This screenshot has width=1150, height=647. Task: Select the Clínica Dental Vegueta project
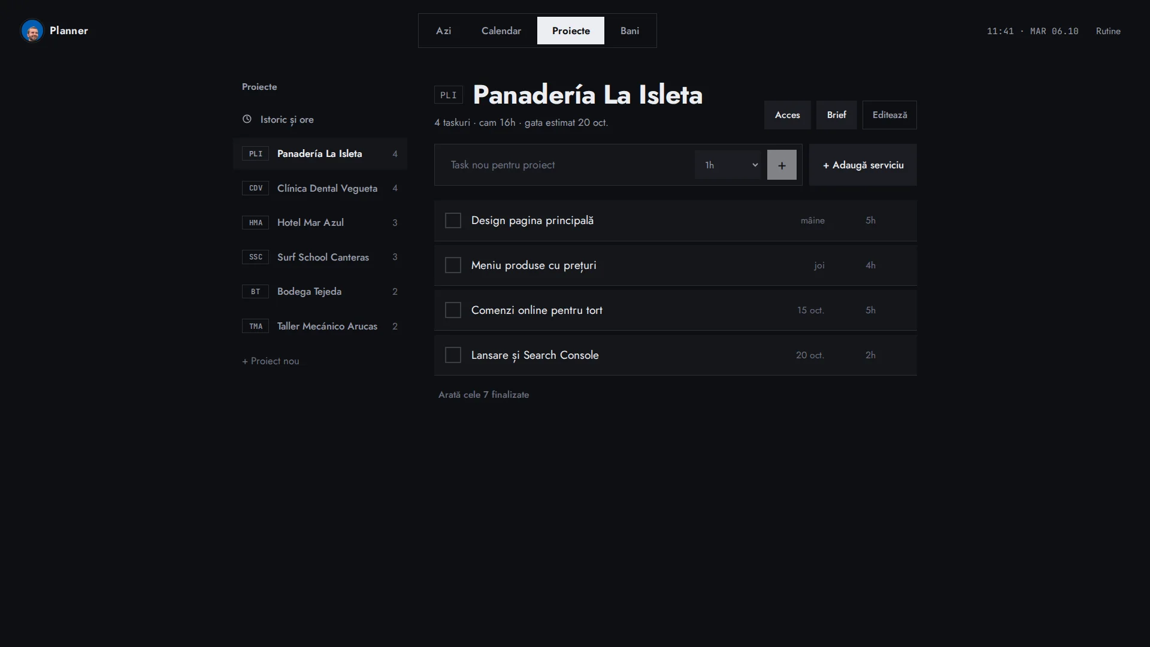pyautogui.click(x=320, y=188)
